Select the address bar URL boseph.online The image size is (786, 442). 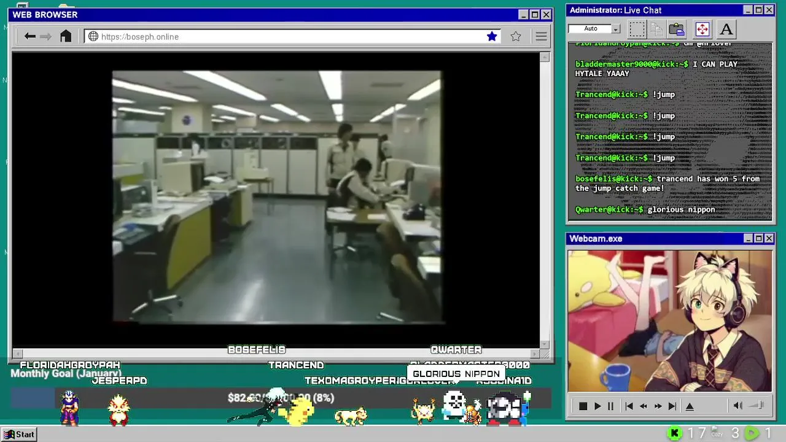pos(140,37)
